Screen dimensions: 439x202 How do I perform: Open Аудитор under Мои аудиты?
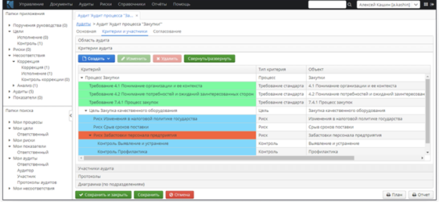25,170
